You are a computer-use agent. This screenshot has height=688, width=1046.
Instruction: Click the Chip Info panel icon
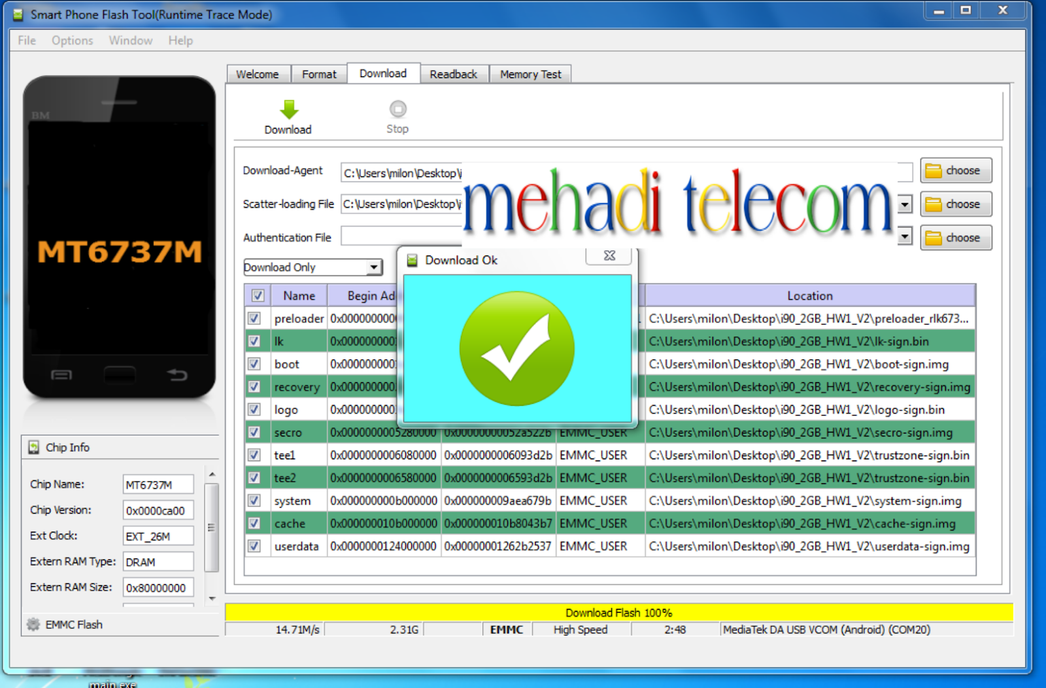pos(34,448)
